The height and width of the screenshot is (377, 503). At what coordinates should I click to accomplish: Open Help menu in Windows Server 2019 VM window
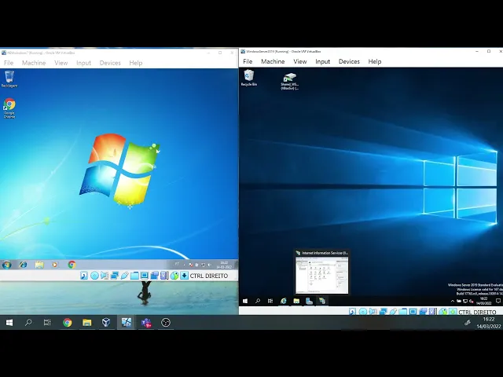pos(375,61)
